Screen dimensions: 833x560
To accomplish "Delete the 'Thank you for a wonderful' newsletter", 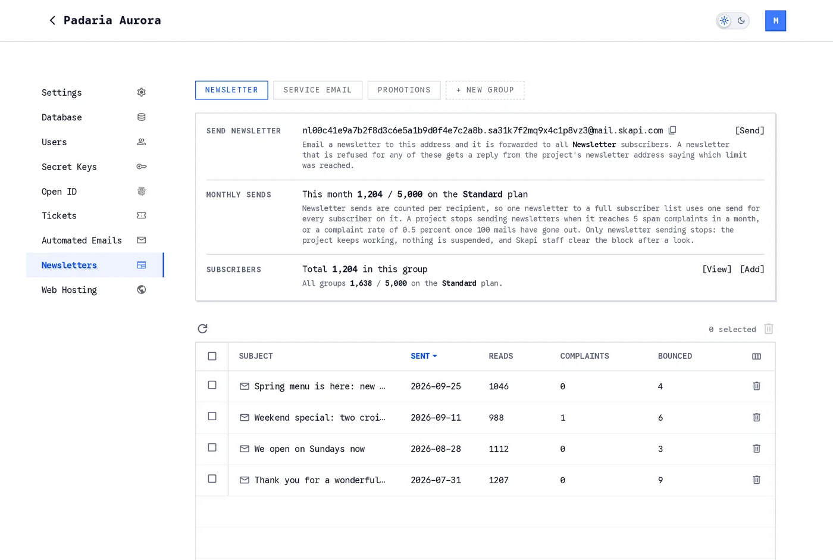I will coord(756,480).
